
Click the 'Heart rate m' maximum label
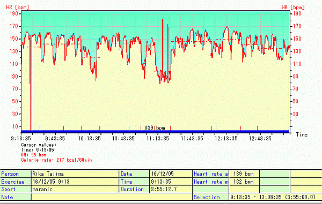[211, 182]
